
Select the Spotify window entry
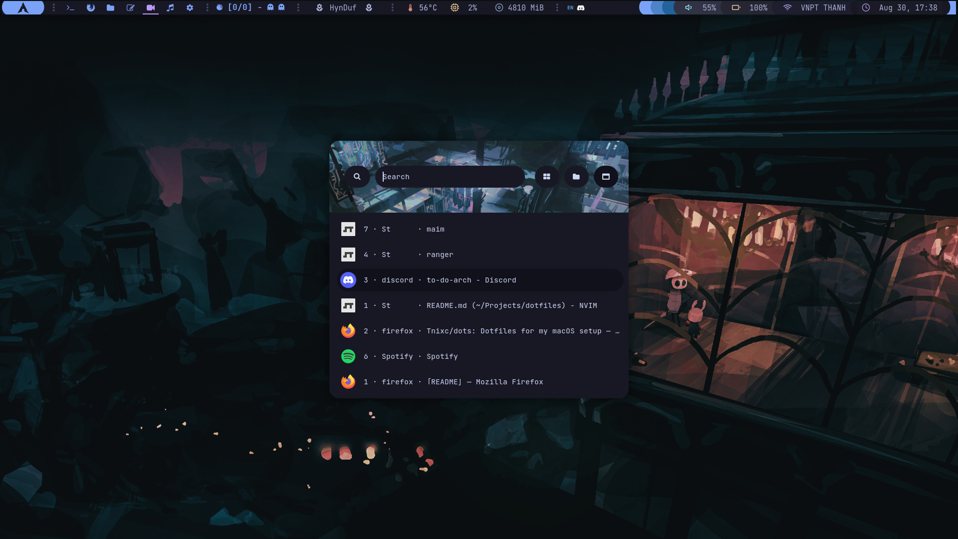[479, 356]
